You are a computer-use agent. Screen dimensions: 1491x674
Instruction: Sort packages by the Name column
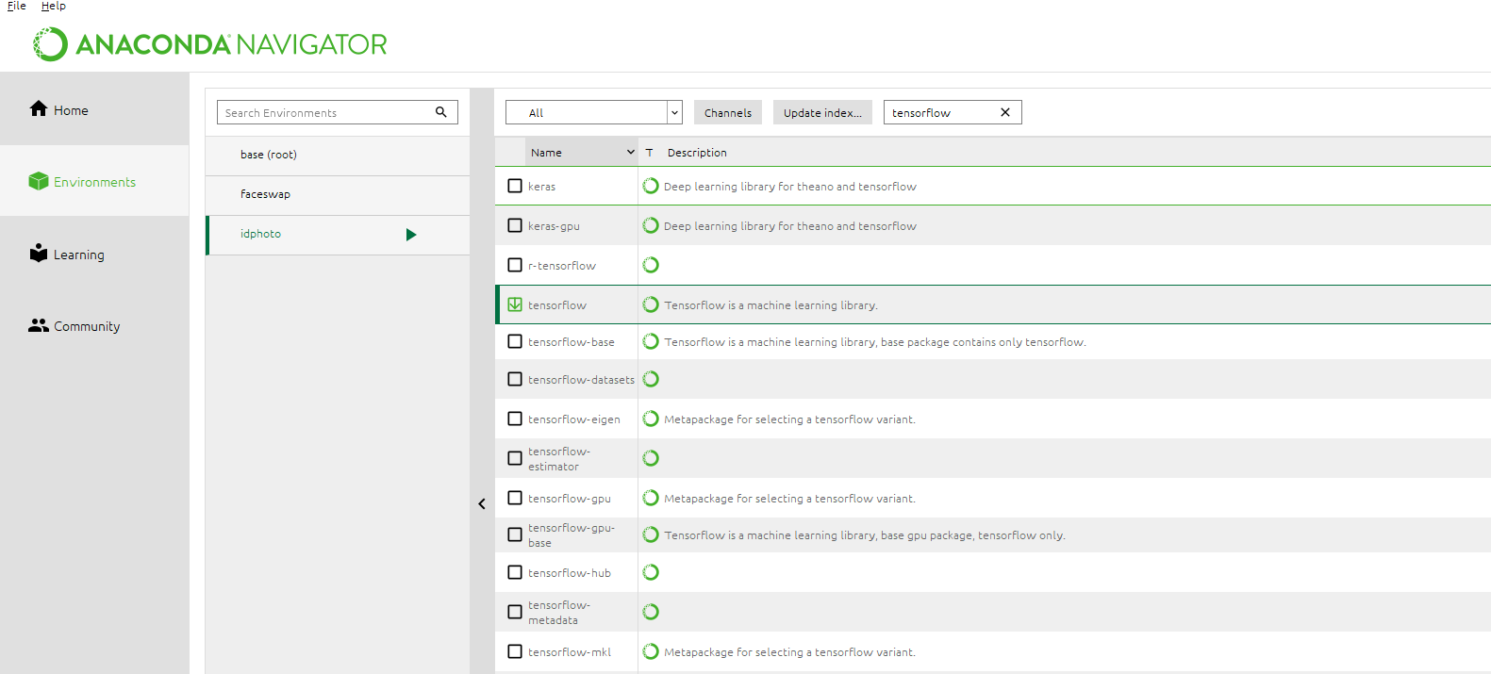pos(581,152)
